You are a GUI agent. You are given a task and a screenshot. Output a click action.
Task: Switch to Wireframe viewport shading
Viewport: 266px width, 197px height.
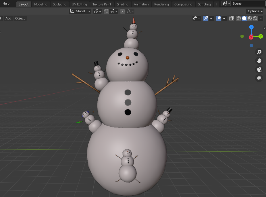point(239,18)
